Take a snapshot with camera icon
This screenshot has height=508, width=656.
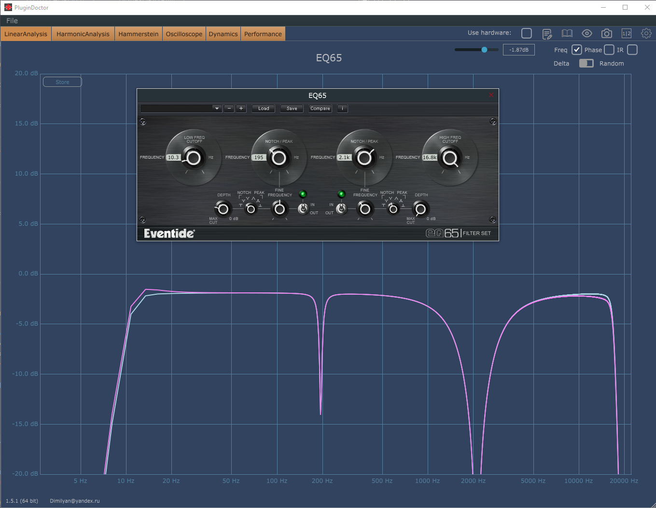(x=607, y=33)
